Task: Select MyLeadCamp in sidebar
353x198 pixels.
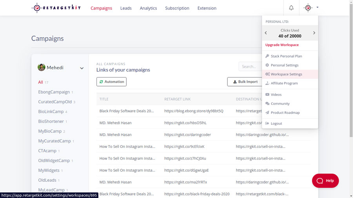Action: pos(51,190)
